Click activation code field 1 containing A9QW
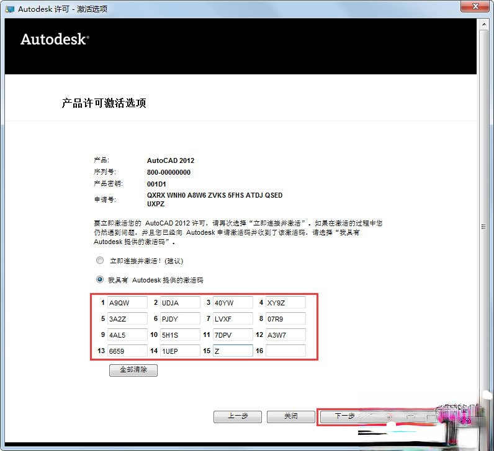Screen dimensions: 494x451 [x=127, y=302]
